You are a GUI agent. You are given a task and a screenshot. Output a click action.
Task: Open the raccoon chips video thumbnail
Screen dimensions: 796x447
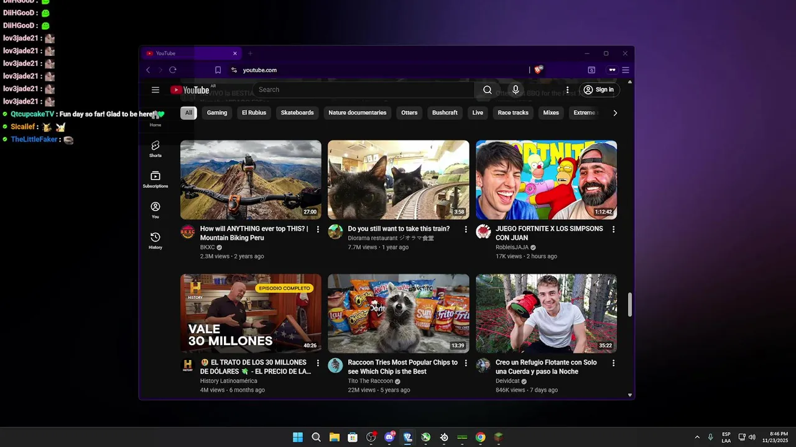399,314
